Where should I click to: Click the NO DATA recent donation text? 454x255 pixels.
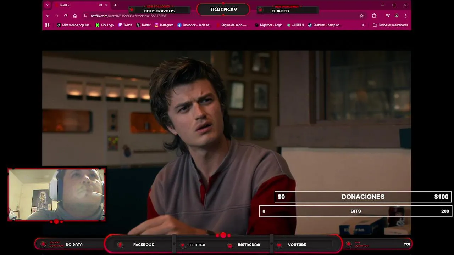click(74, 244)
